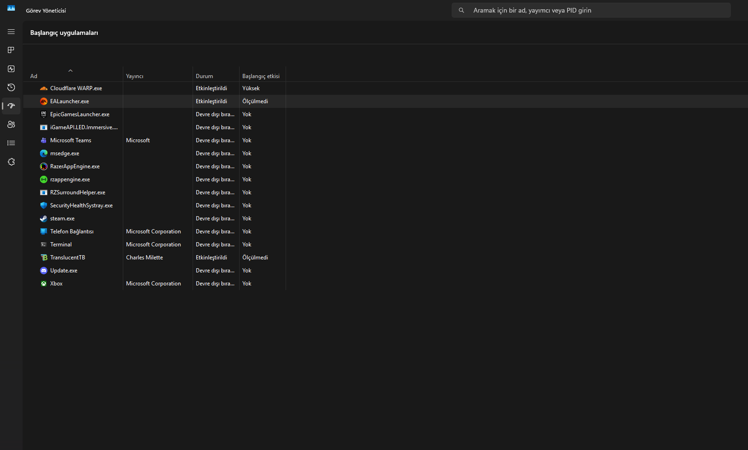Click the iGameAPI.LED.Immersive row icon
This screenshot has height=450, width=748.
(x=44, y=127)
